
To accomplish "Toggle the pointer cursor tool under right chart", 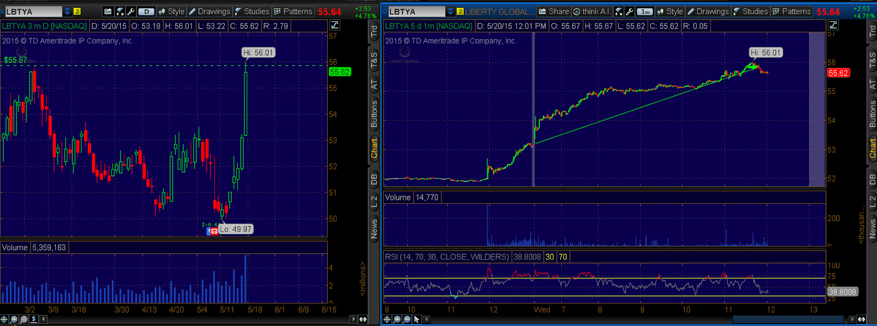I will click(x=417, y=319).
